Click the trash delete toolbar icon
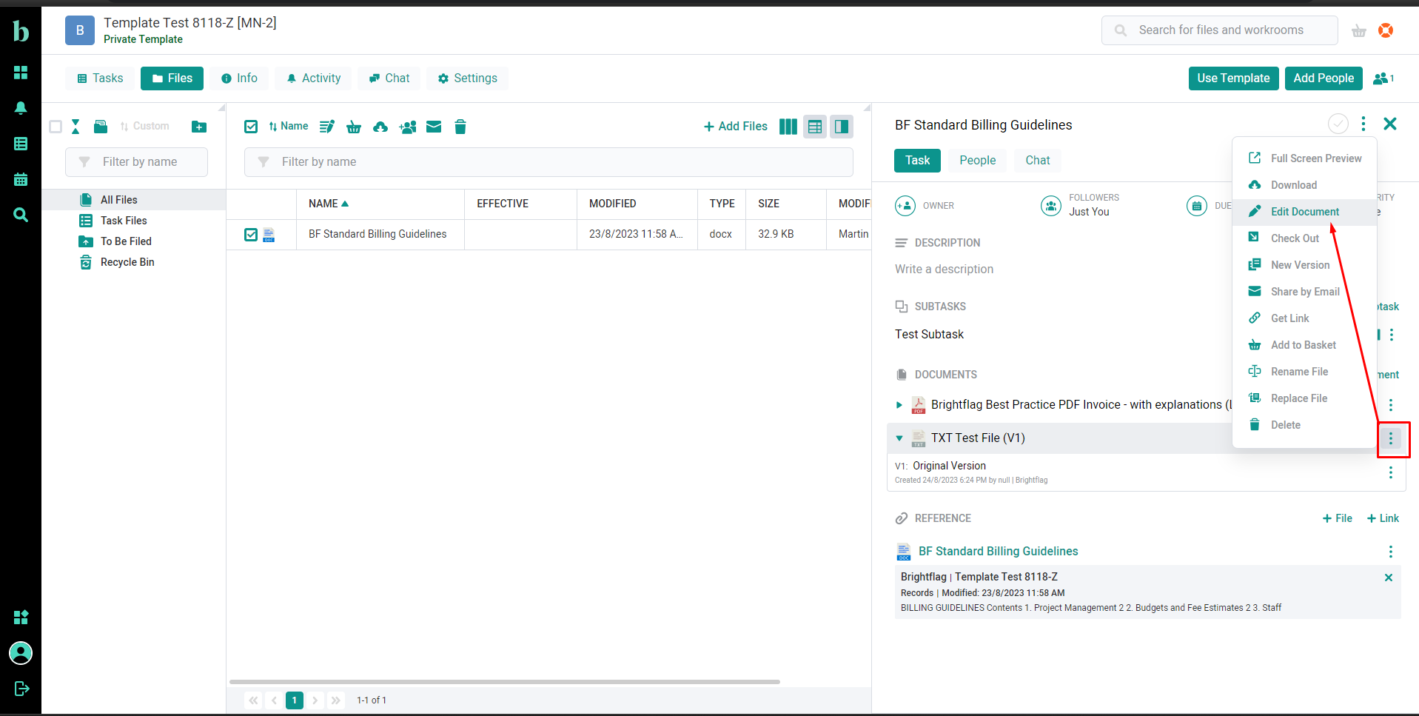The width and height of the screenshot is (1419, 716). pyautogui.click(x=460, y=127)
